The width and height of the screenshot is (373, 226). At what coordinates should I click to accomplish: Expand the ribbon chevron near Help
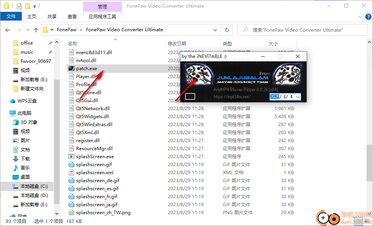tap(360, 17)
